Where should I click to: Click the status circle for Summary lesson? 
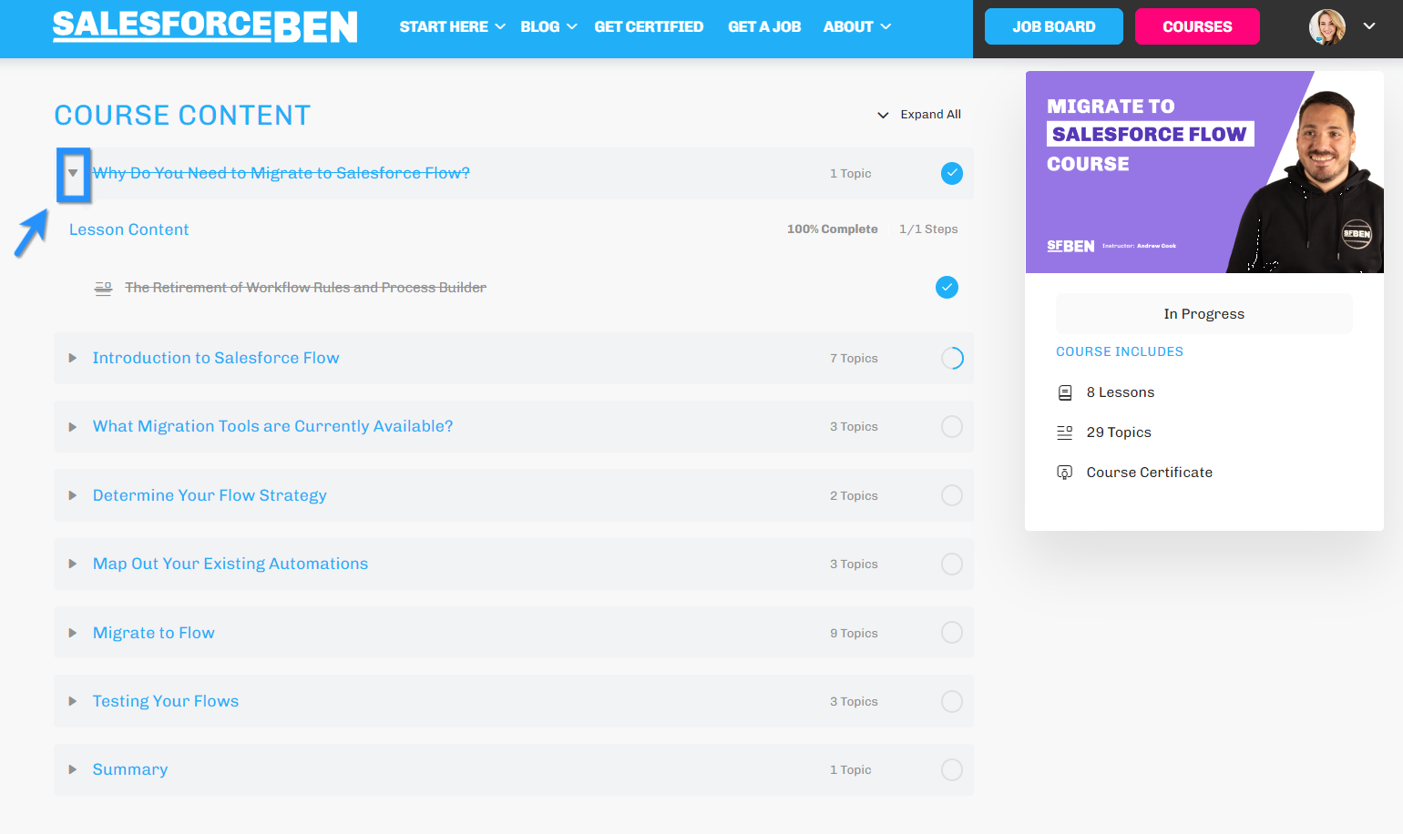click(952, 769)
